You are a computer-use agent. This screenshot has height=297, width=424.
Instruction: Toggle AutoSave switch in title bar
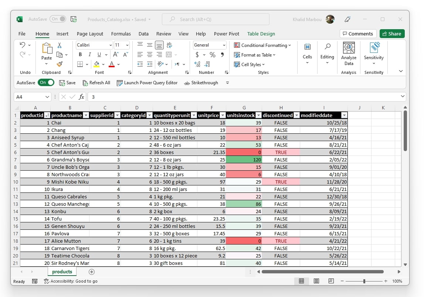58,19
